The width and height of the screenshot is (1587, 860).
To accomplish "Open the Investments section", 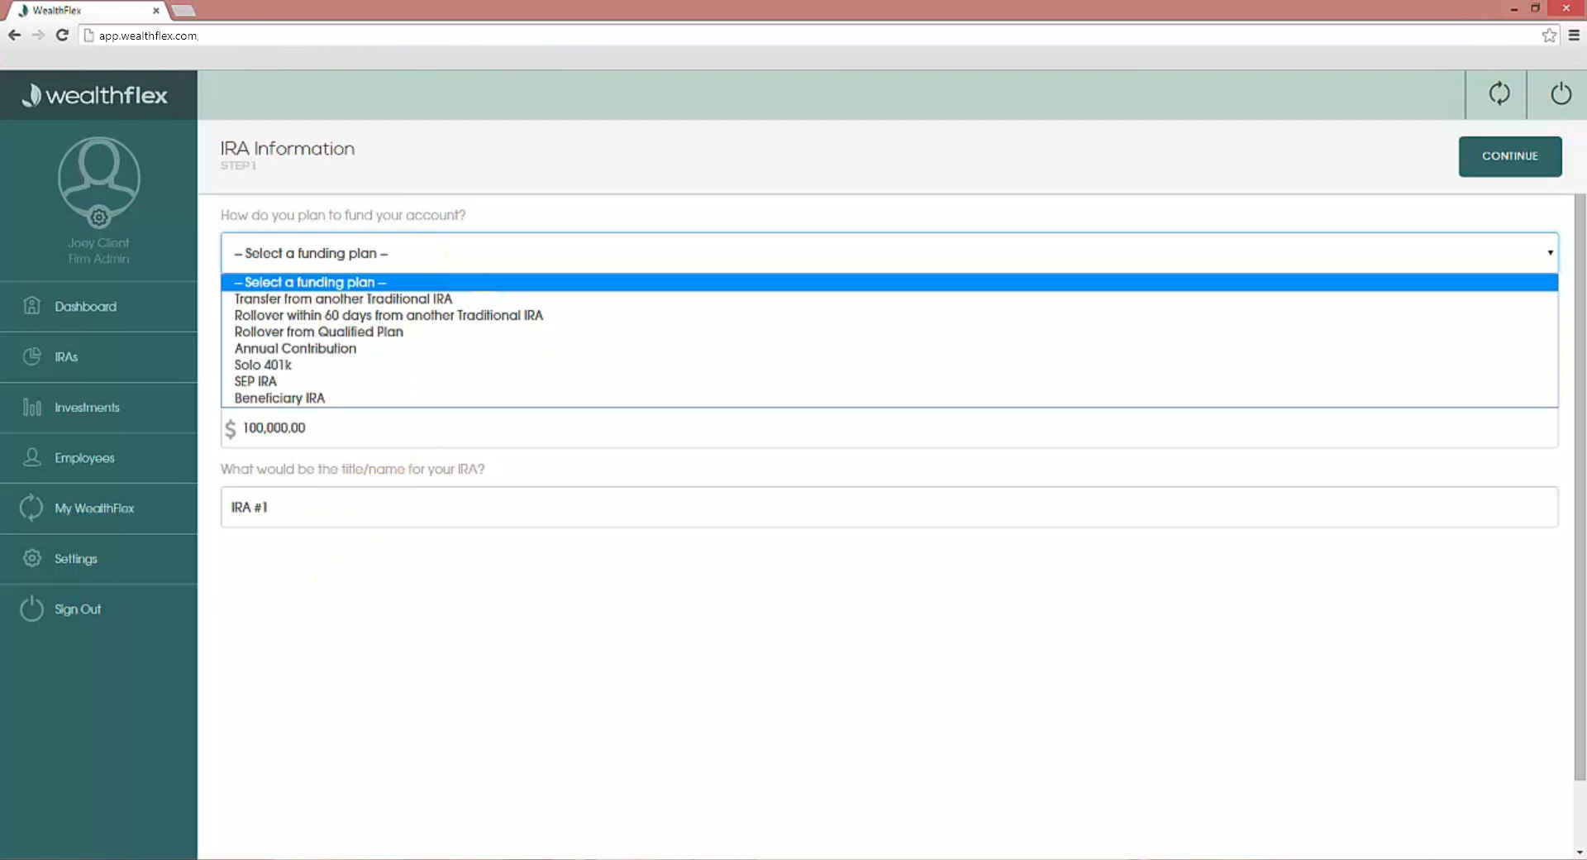I will (87, 407).
